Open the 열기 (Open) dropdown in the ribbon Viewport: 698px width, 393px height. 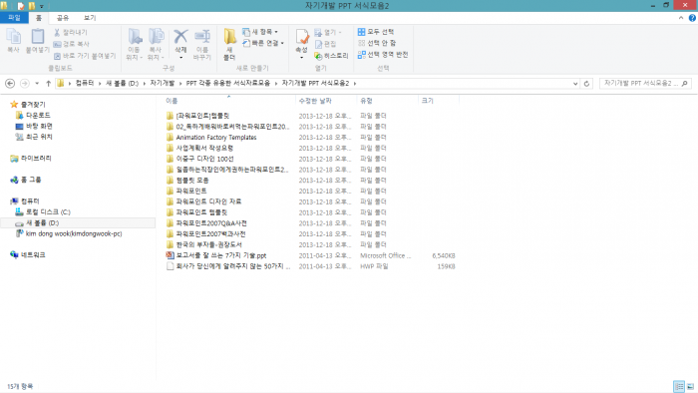(328, 32)
